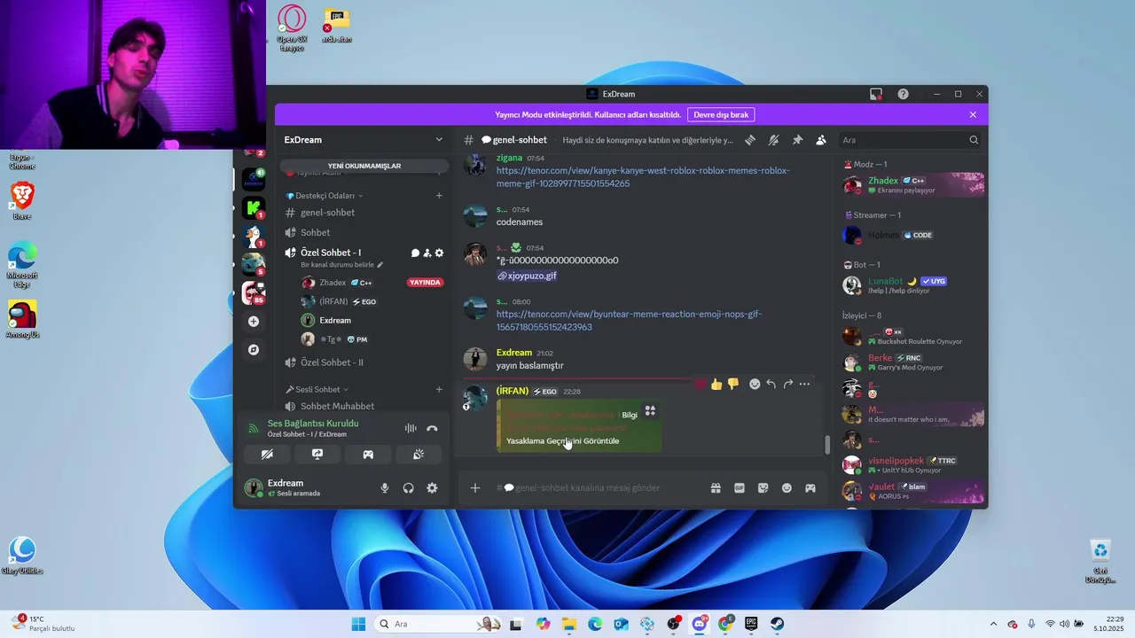React with thumbs up on İRFAN's message
The image size is (1135, 638).
(x=716, y=384)
